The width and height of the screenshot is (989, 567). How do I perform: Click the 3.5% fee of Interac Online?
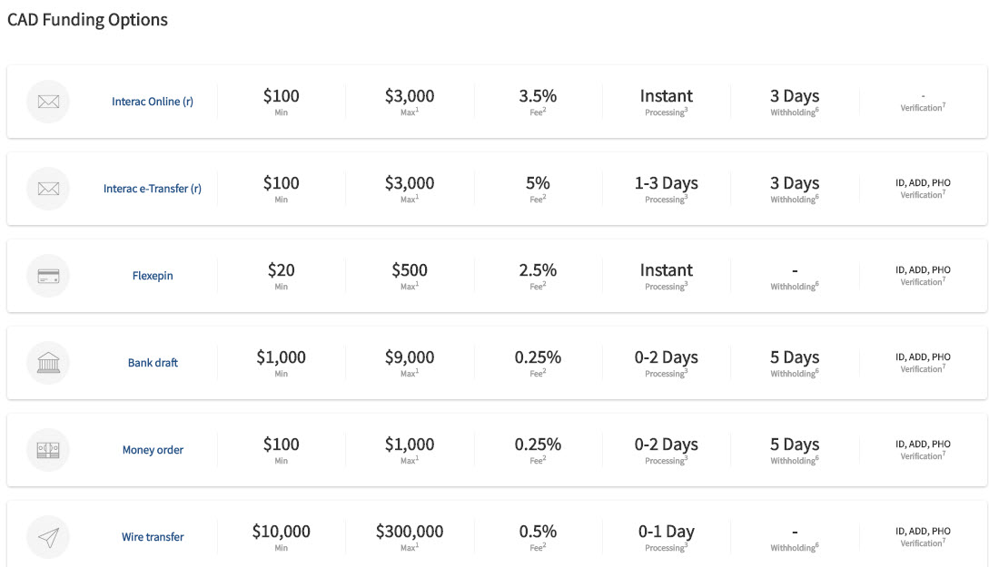point(538,96)
